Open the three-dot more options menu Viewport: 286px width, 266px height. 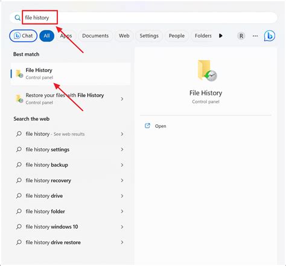click(x=255, y=36)
